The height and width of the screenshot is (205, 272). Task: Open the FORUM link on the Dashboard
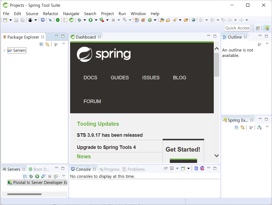click(x=92, y=101)
